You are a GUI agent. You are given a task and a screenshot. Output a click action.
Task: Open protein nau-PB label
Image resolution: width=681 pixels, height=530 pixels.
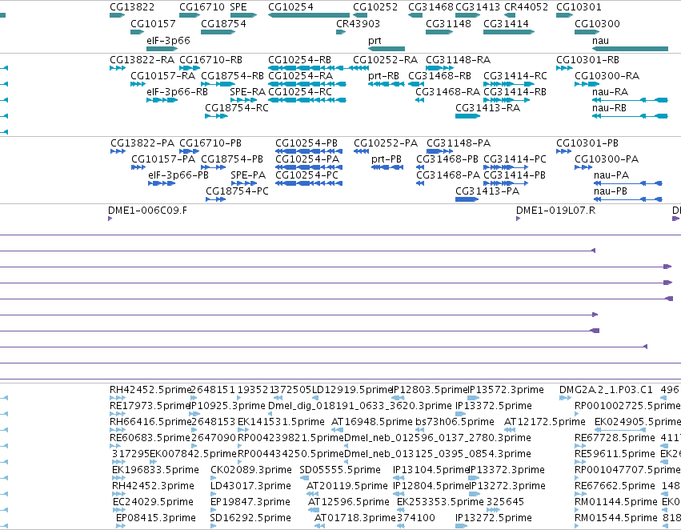click(x=611, y=191)
